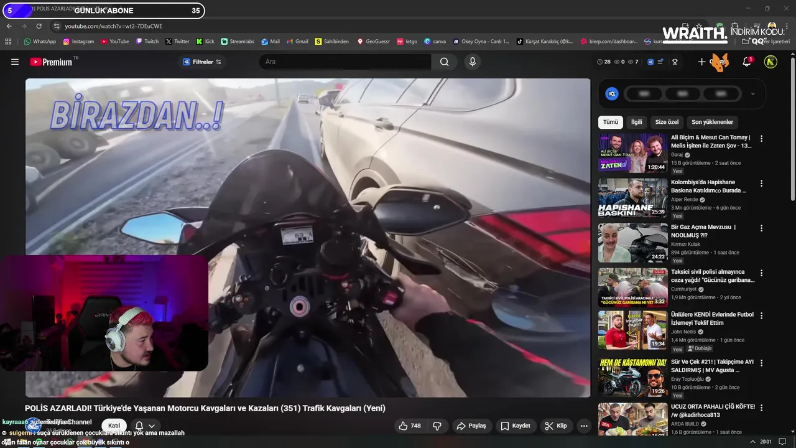This screenshot has height=448, width=796.
Task: Start voice search with microphone icon
Action: click(x=473, y=62)
